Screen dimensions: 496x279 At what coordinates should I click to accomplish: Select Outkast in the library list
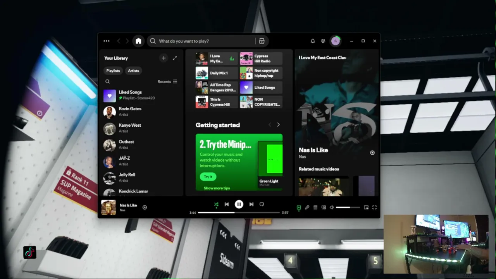point(141,145)
